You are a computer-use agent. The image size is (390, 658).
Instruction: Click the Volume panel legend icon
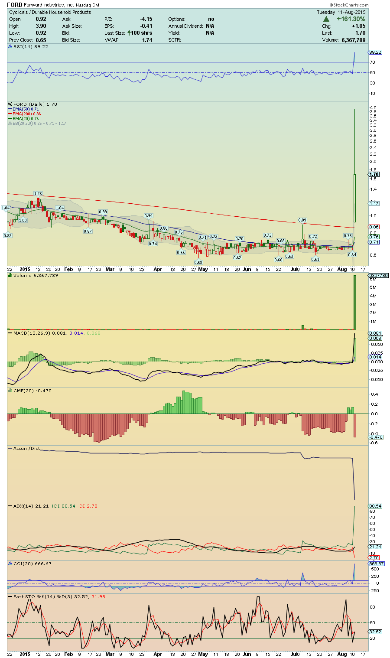10,276
